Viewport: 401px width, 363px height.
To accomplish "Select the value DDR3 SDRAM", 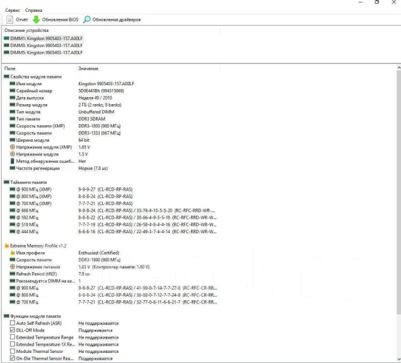I will (92, 119).
